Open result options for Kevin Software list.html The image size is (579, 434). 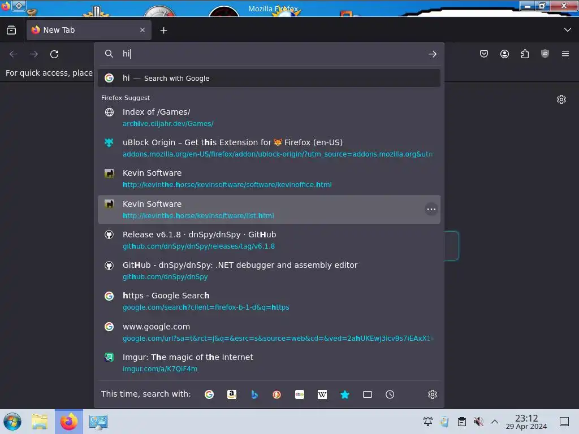[431, 209]
